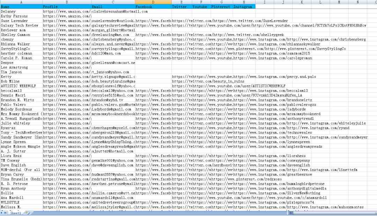377x216 pixels.
Task: Select the 'Lee Armstrong' name cell
Action: (x=21, y=67)
